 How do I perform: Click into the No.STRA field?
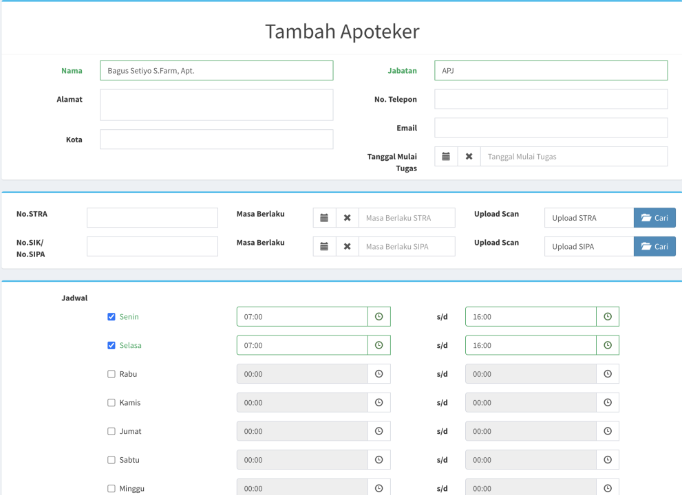pos(152,218)
